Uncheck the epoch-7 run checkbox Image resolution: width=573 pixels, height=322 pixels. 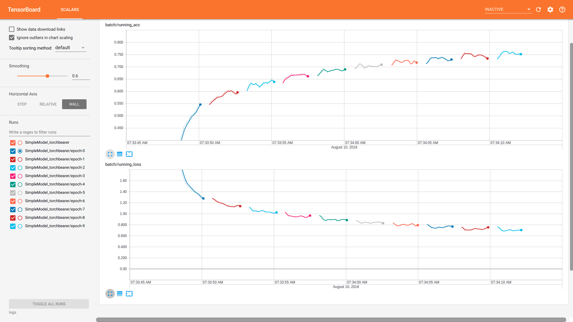pos(13,210)
